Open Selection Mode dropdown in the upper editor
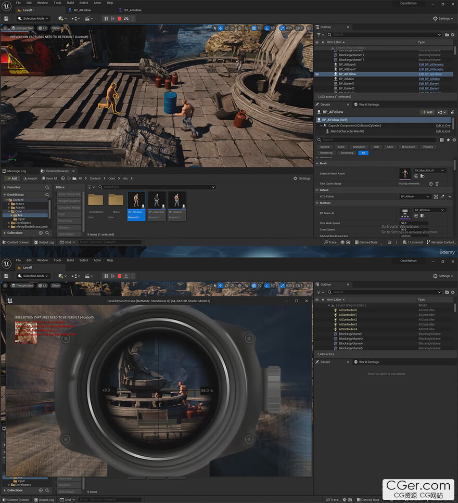The image size is (458, 503). pyautogui.click(x=33, y=19)
